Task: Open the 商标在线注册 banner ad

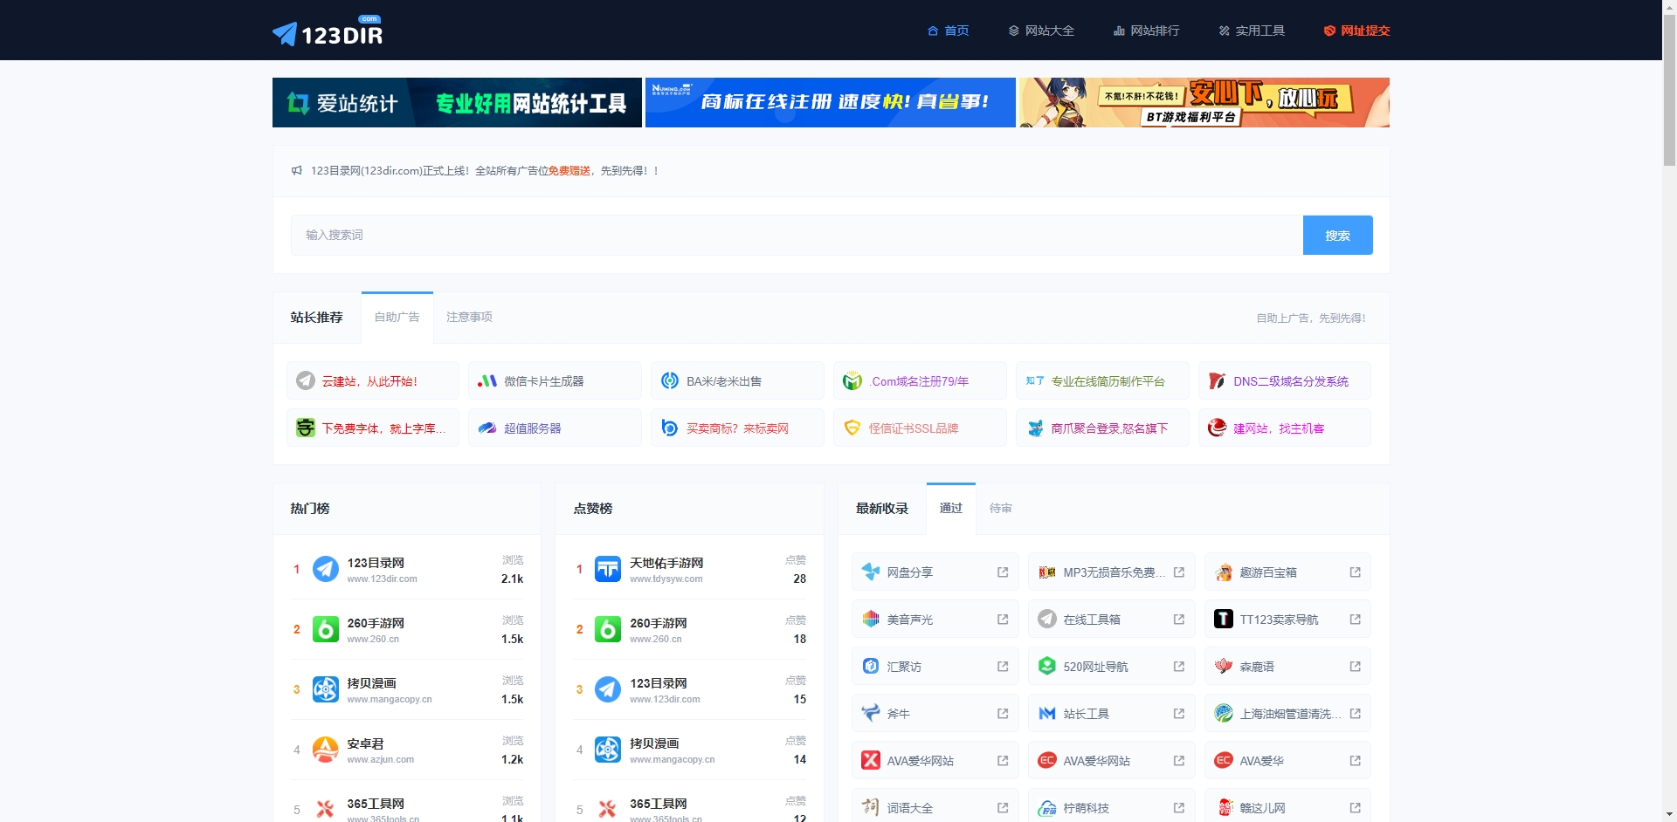Action: 831,102
